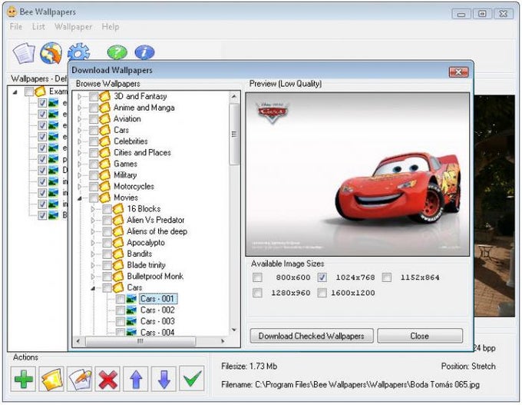Click the blue info about icon

pos(144,53)
